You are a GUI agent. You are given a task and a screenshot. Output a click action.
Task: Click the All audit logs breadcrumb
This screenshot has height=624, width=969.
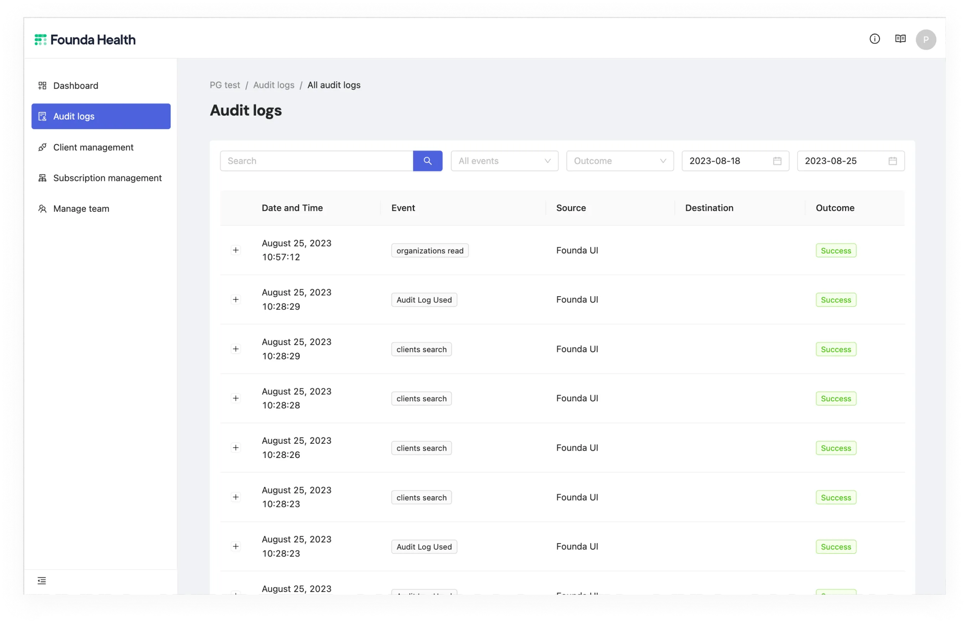[x=334, y=85]
